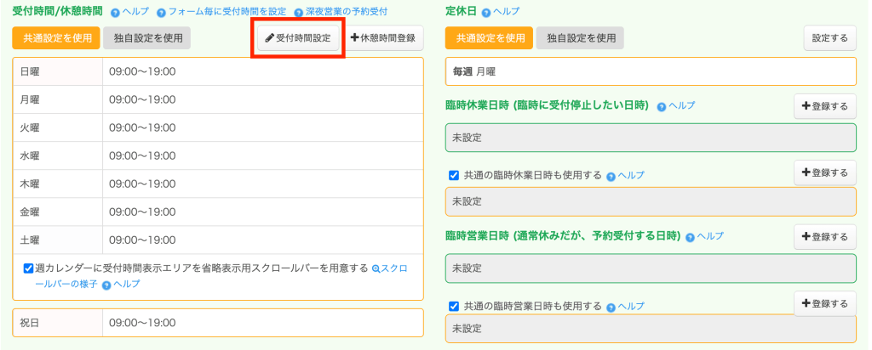Click help icon next to 受付時間/休憩時間 heading
Image resolution: width=872 pixels, height=350 pixels.
(x=115, y=13)
